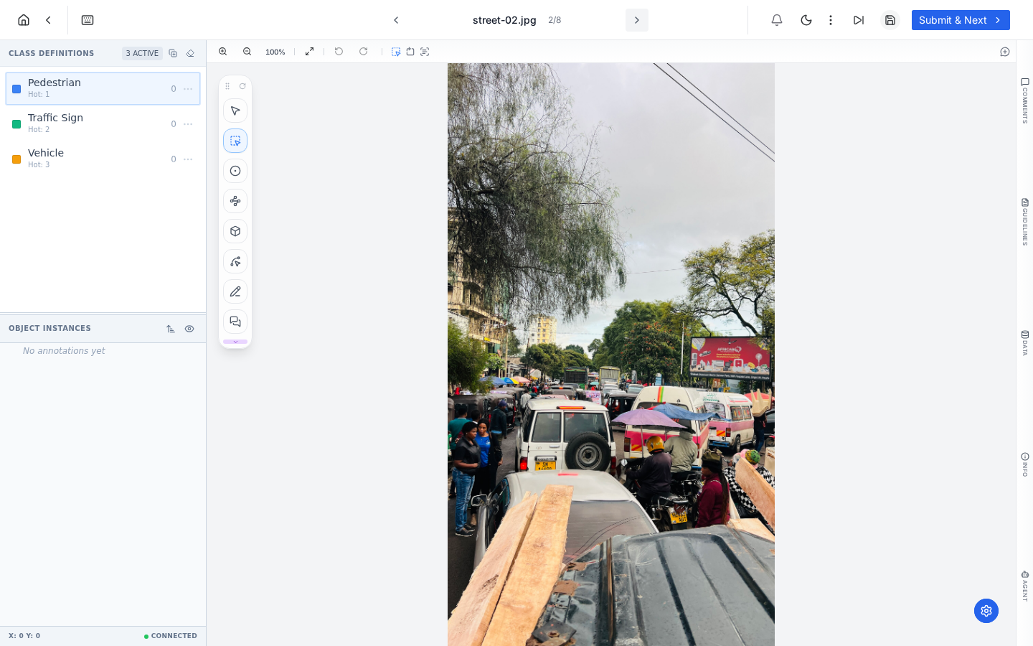Open the Guidelines side tab
Viewport: 1033px width, 646px height.
click(1025, 222)
